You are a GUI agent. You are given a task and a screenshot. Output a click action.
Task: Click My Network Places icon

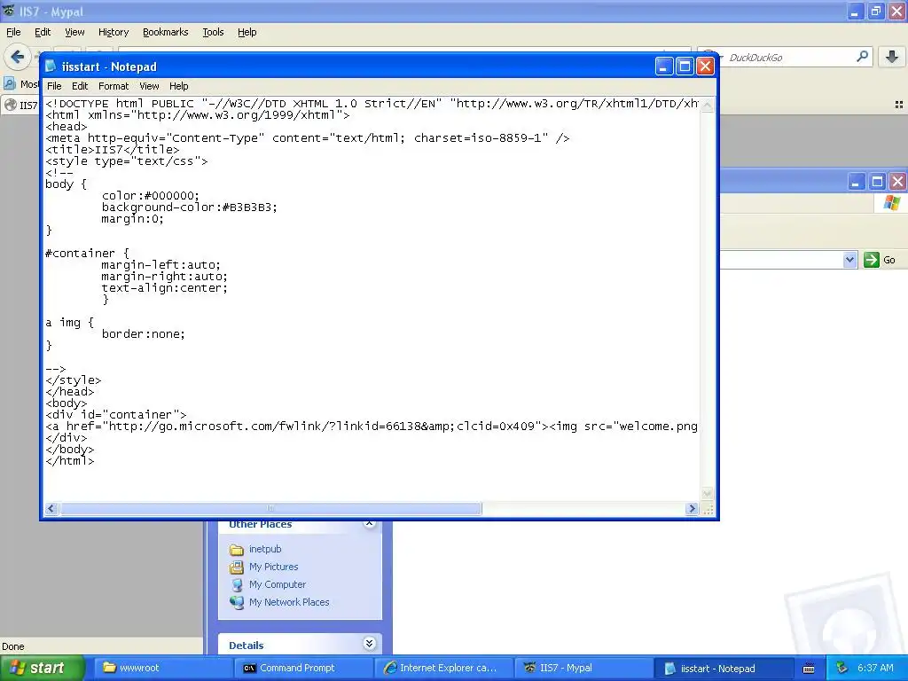236,602
